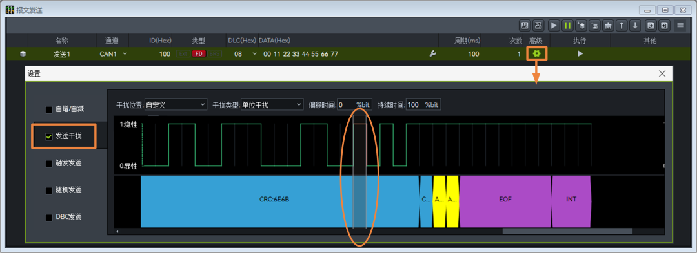Run 发送1 with its row play button
Image resolution: width=697 pixels, height=253 pixels.
pos(580,53)
